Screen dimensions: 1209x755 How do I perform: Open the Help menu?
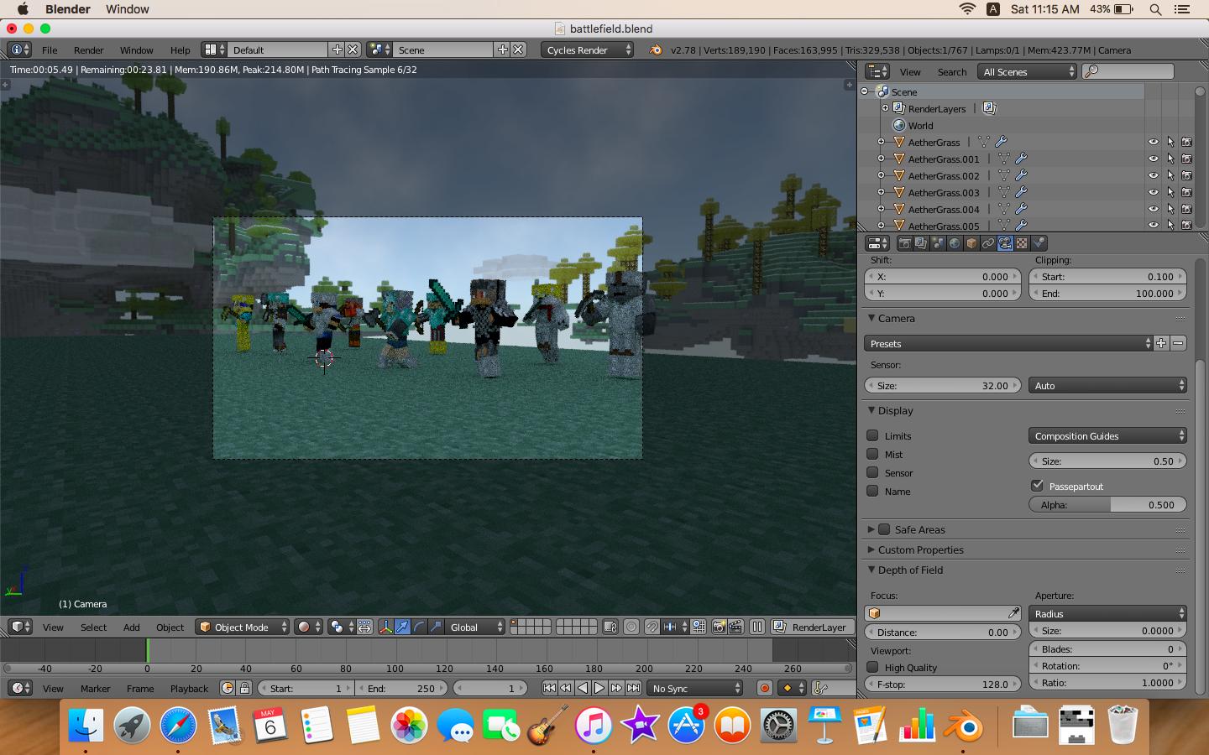pyautogui.click(x=180, y=49)
